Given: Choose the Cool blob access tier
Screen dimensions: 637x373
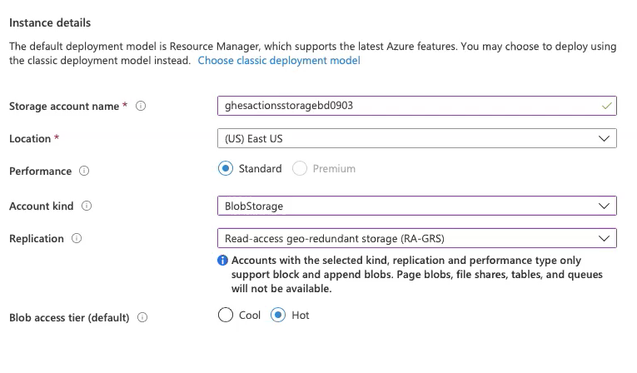Looking at the screenshot, I should (225, 316).
